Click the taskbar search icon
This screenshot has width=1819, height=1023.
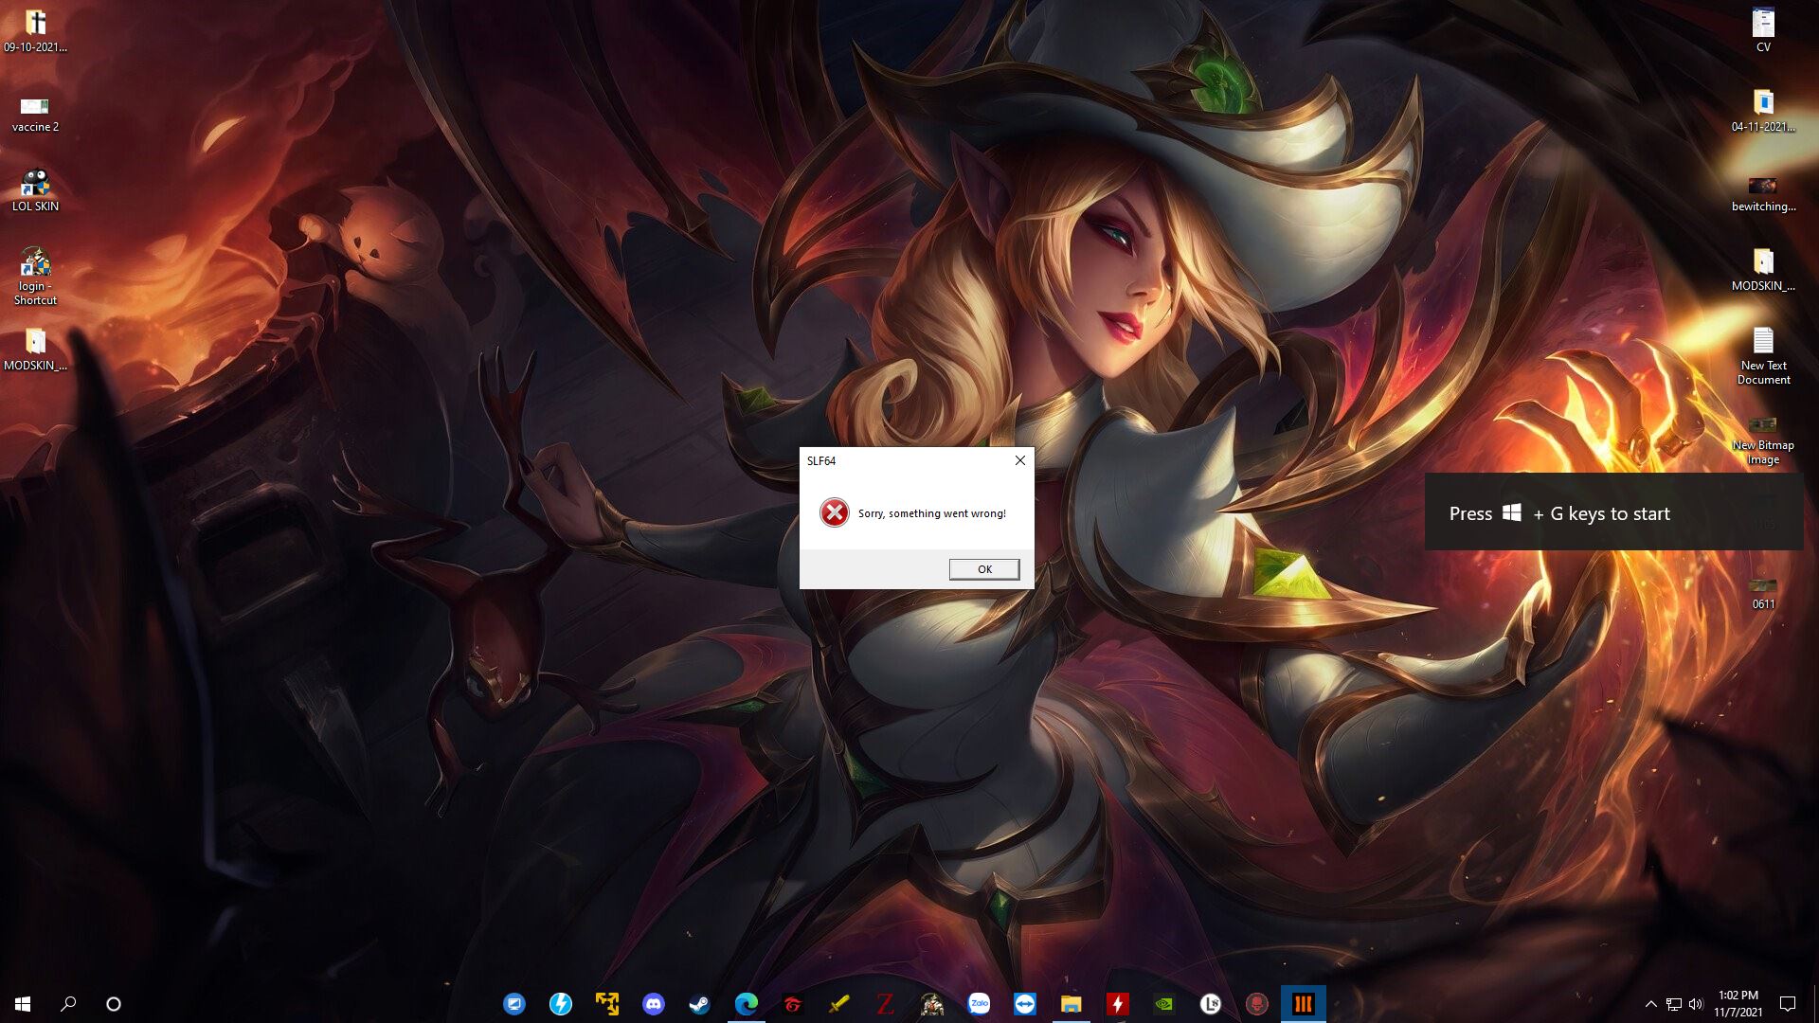coord(68,1004)
